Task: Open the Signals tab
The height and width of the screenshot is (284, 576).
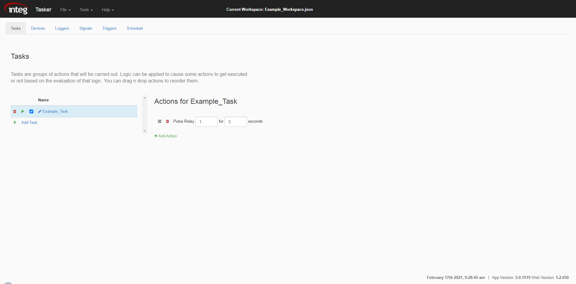Action: (x=86, y=28)
